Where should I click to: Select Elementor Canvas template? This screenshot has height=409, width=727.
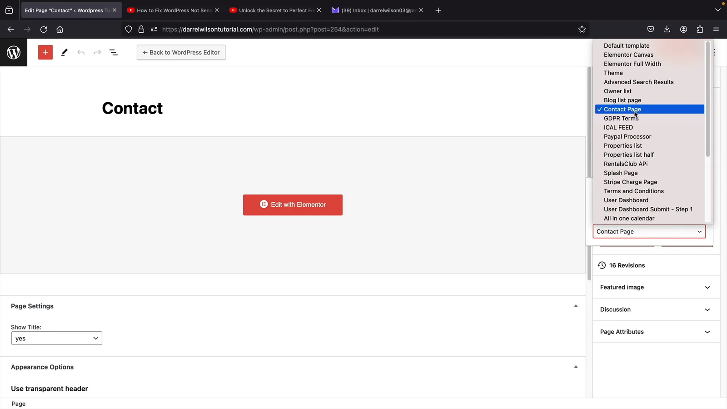coord(649,55)
